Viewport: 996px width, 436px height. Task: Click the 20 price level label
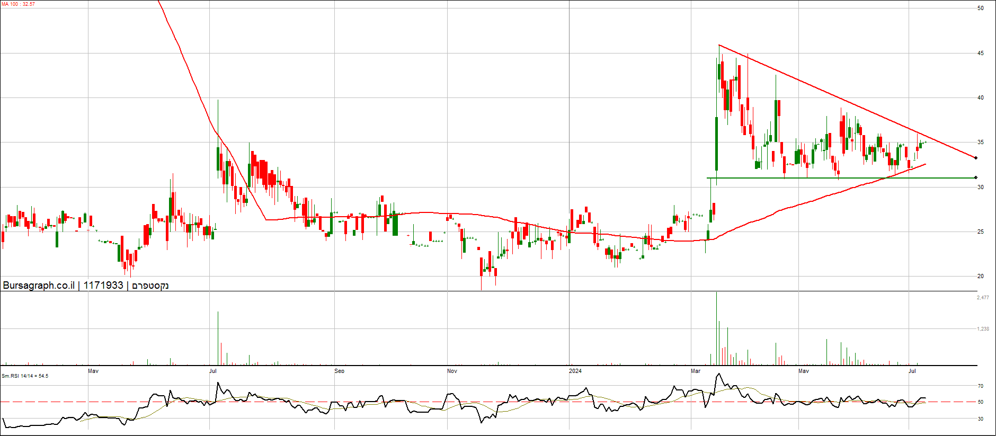[x=981, y=276]
